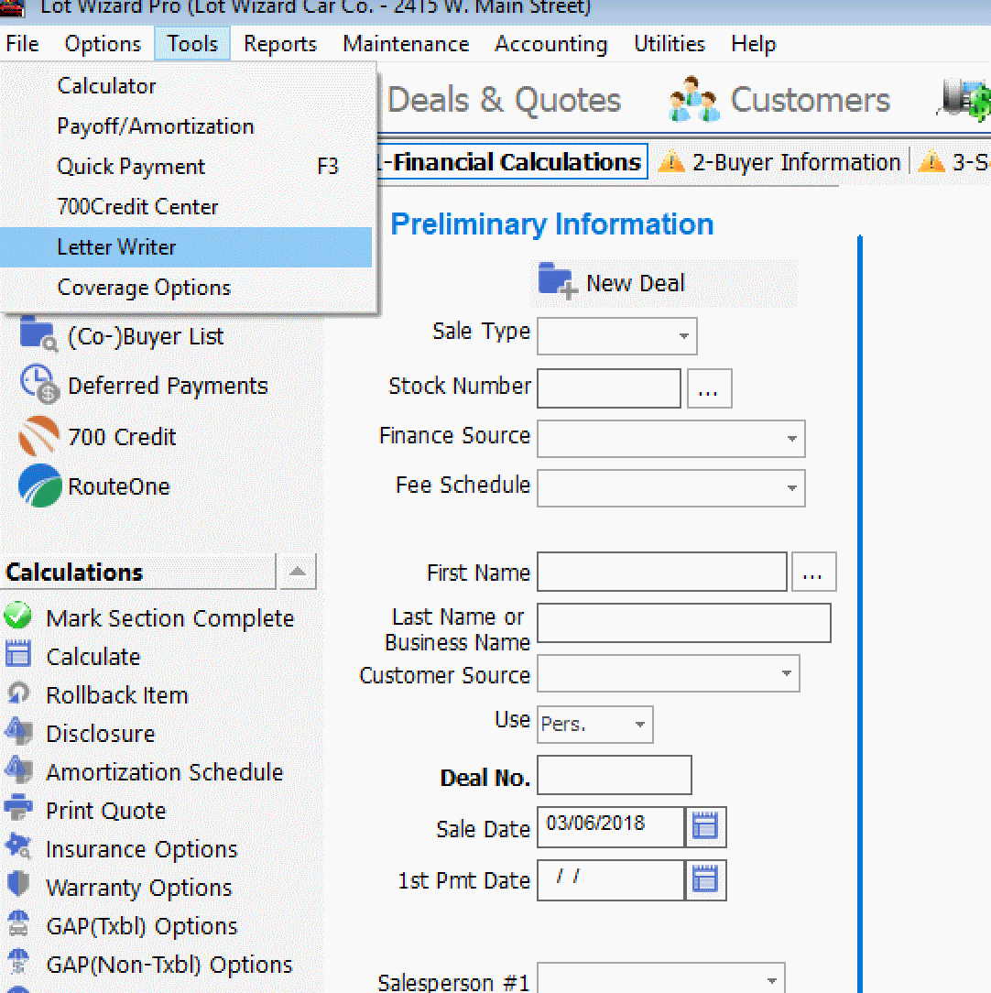The image size is (991, 993).
Task: Launch the RouteOne icon
Action: tap(38, 486)
